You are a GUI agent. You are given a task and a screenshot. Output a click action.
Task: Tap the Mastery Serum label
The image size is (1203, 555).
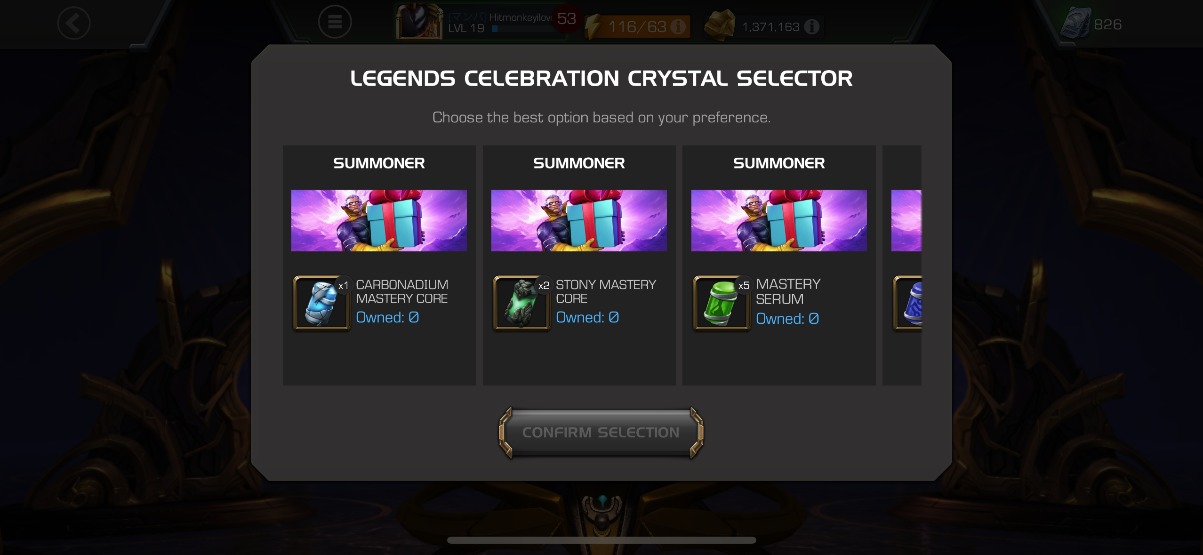788,291
